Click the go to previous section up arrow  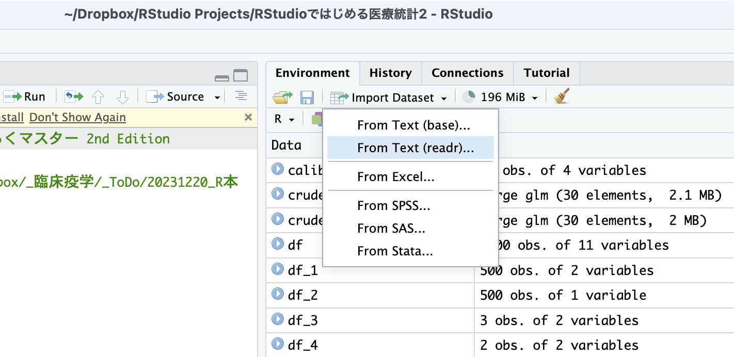(x=98, y=97)
